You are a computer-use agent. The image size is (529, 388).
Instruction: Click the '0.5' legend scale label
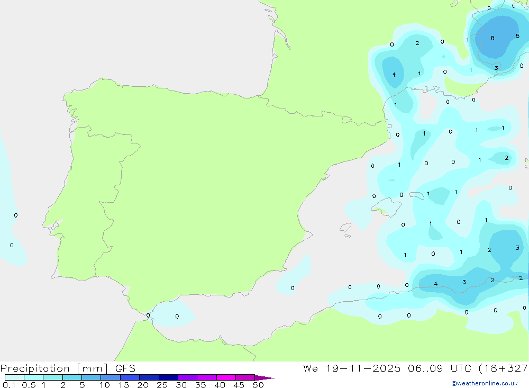29,385
